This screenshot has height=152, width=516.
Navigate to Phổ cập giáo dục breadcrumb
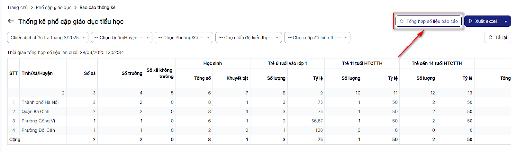pyautogui.click(x=54, y=7)
